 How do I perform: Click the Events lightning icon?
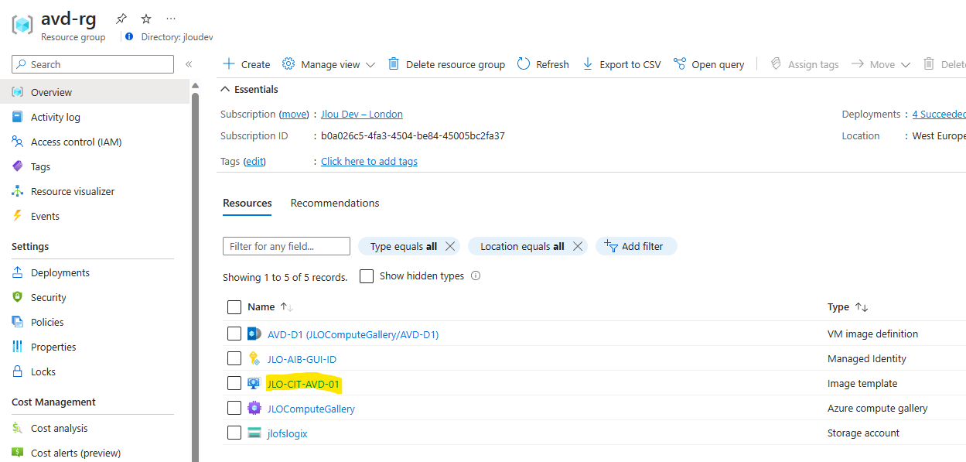(x=18, y=216)
